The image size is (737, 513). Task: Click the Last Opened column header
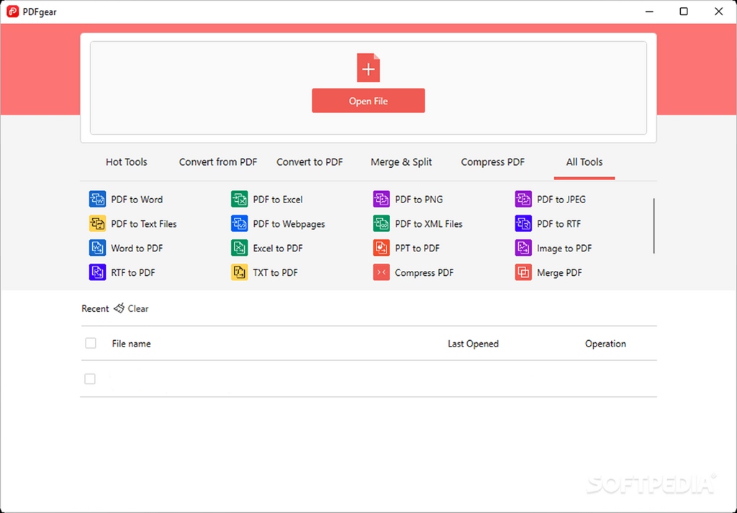pos(474,344)
